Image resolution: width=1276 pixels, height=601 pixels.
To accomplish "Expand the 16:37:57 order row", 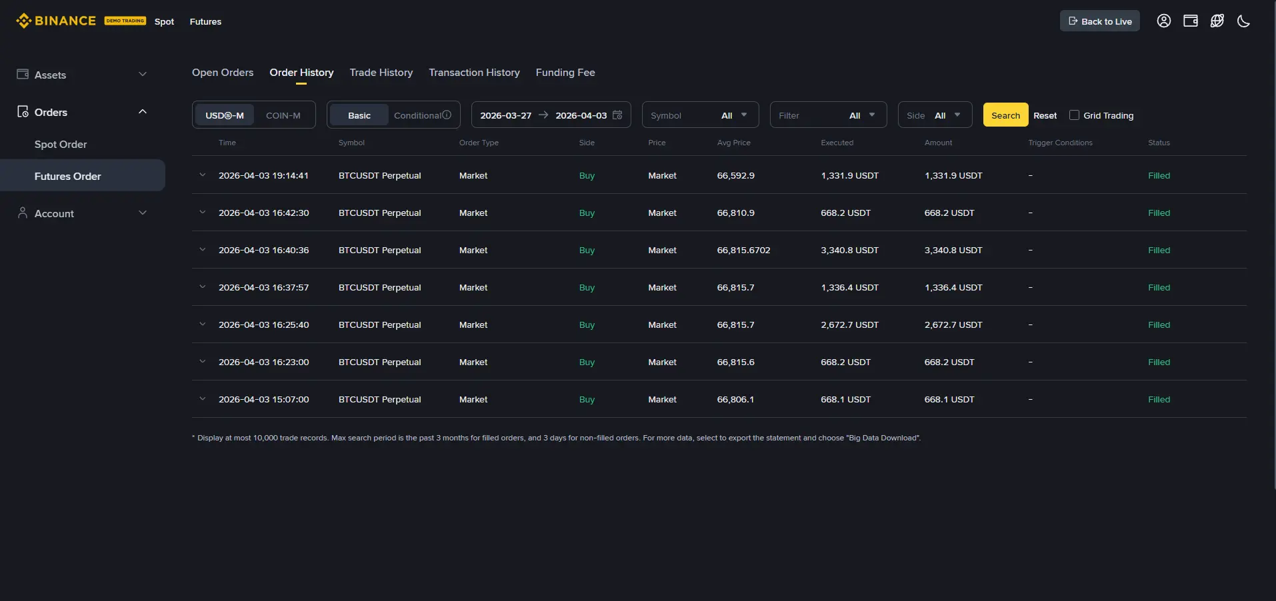I will tap(202, 287).
